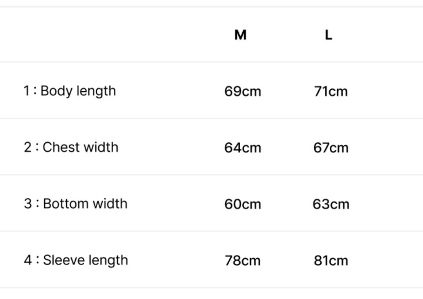Pick the 64cm chest width value
This screenshot has width=423, height=299.
[x=243, y=148]
